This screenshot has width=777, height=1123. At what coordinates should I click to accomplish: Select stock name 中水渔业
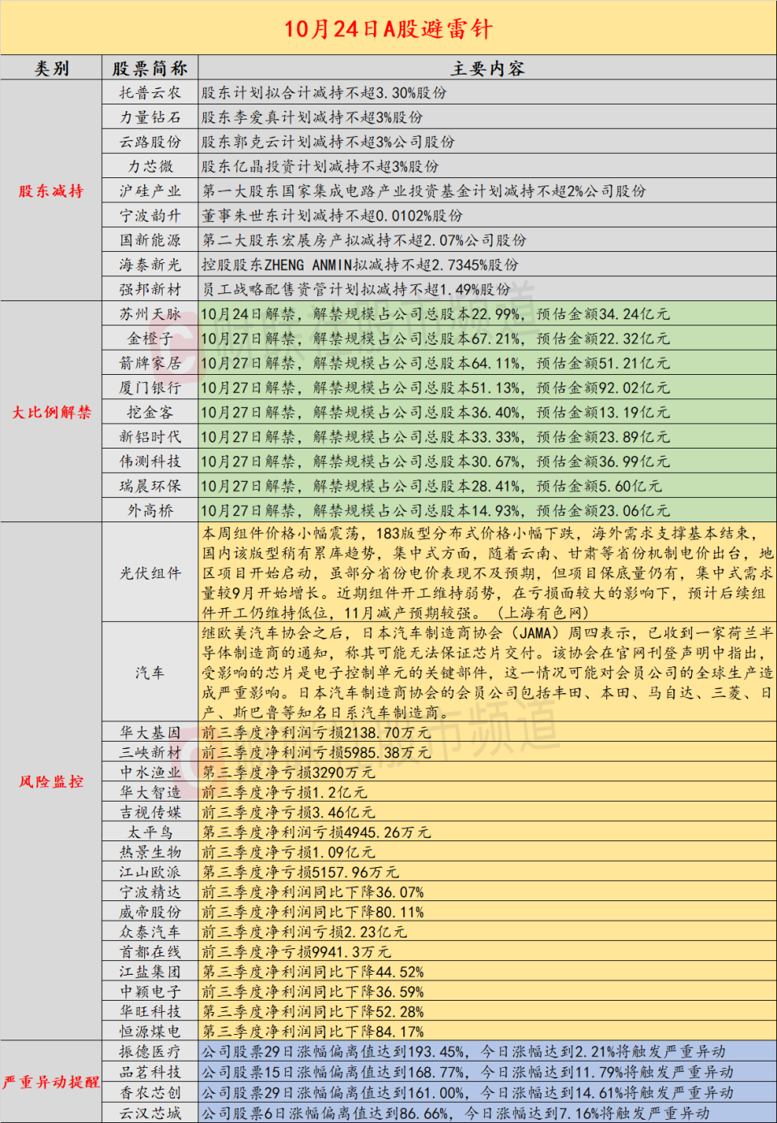tap(150, 772)
